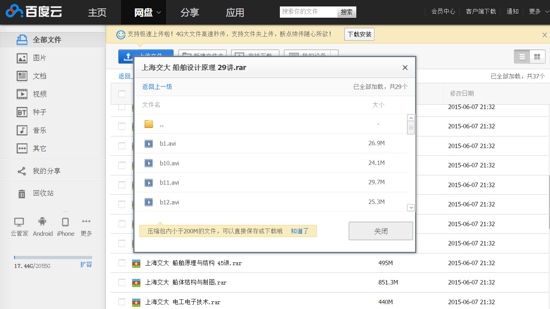The width and height of the screenshot is (550, 309).
Task: Dismiss the yellow upload notification banner
Action: [x=544, y=35]
